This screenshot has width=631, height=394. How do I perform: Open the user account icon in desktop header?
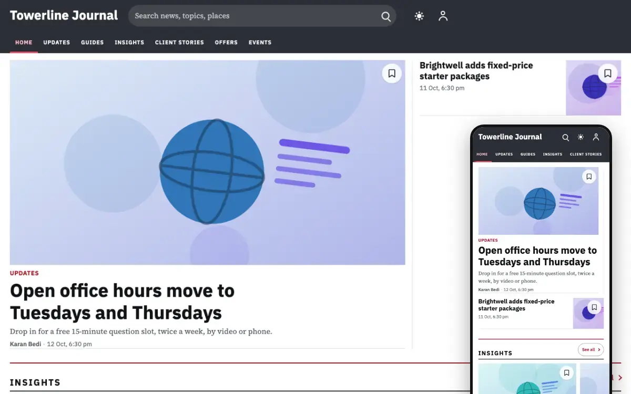point(443,16)
